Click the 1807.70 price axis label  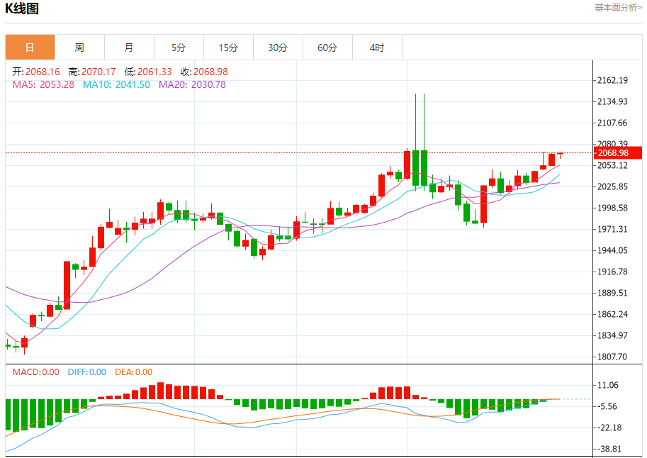click(x=613, y=357)
